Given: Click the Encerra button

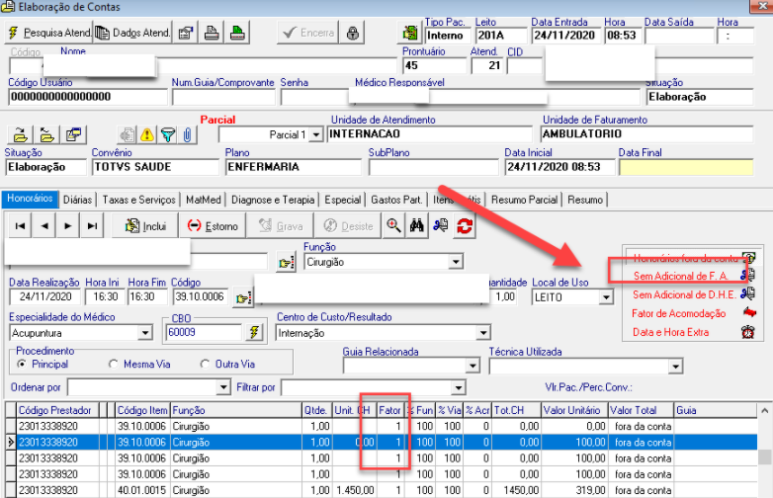Looking at the screenshot, I should [x=308, y=33].
